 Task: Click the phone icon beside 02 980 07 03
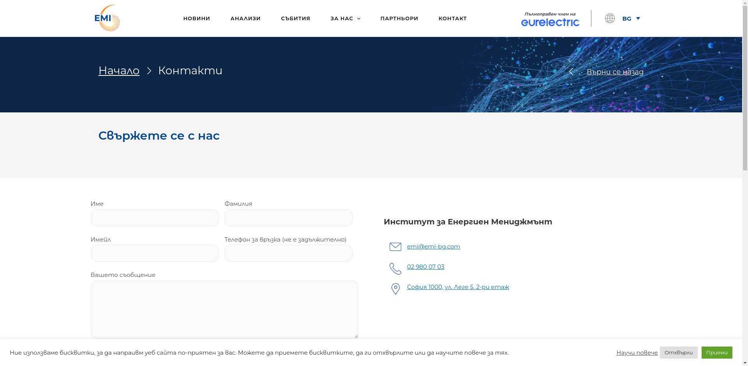click(395, 268)
